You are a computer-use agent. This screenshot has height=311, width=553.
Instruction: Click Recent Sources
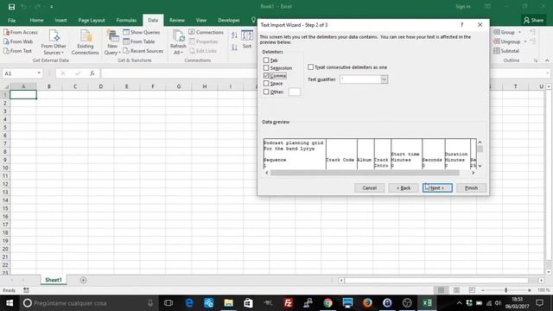coord(143,51)
